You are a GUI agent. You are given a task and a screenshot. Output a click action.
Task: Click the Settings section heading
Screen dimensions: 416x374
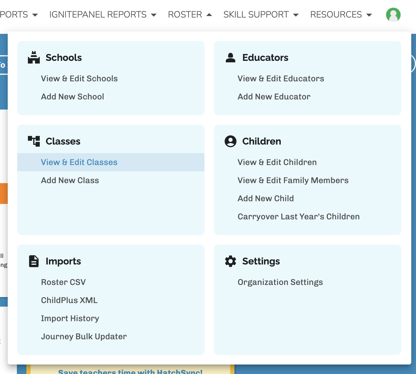point(261,261)
